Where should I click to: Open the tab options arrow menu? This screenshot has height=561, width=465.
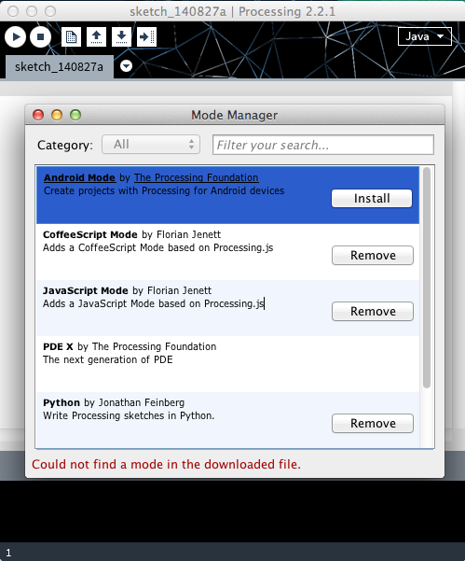pos(126,66)
